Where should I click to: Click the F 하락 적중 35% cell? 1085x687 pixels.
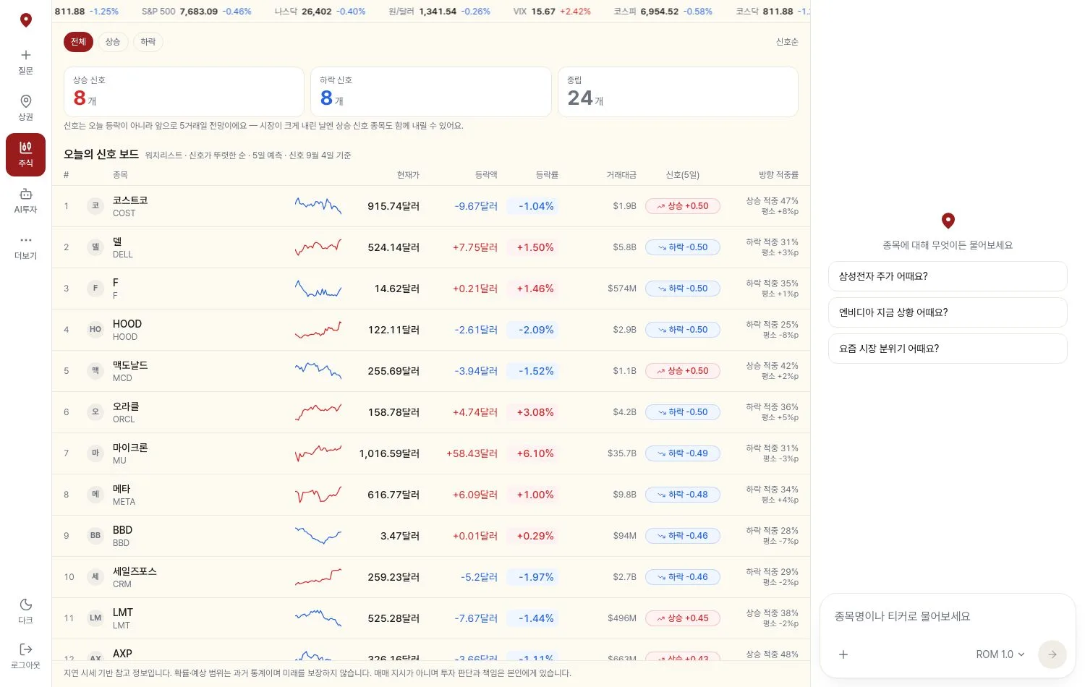(772, 289)
